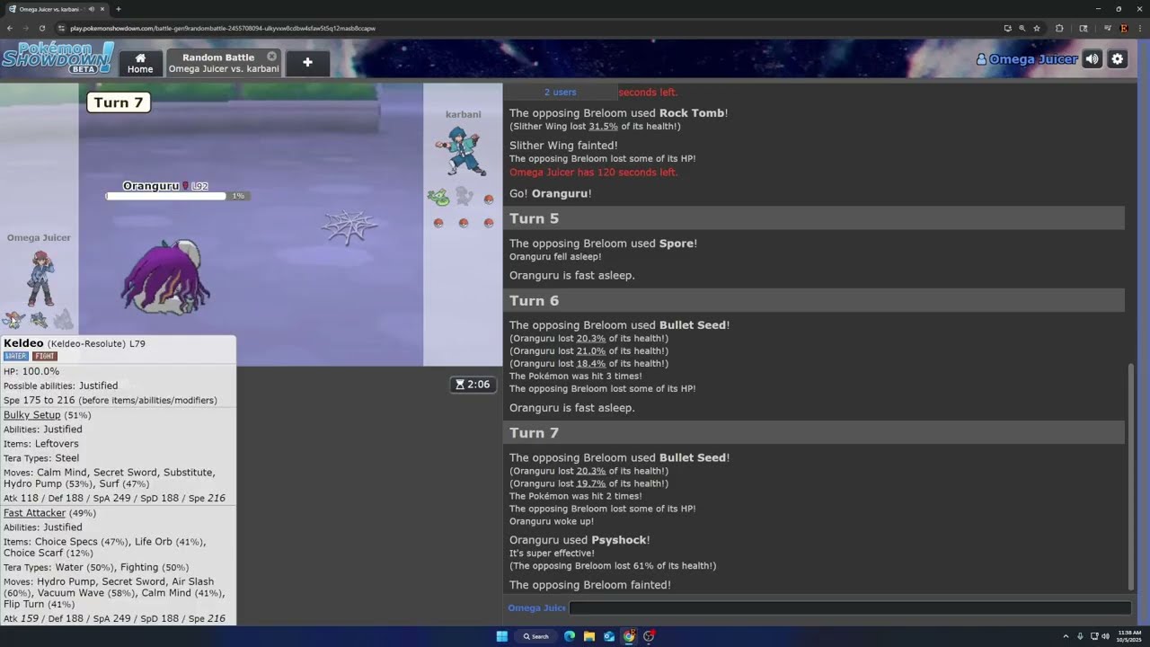Open a new Showdown room with plus
The height and width of the screenshot is (647, 1150).
click(307, 63)
